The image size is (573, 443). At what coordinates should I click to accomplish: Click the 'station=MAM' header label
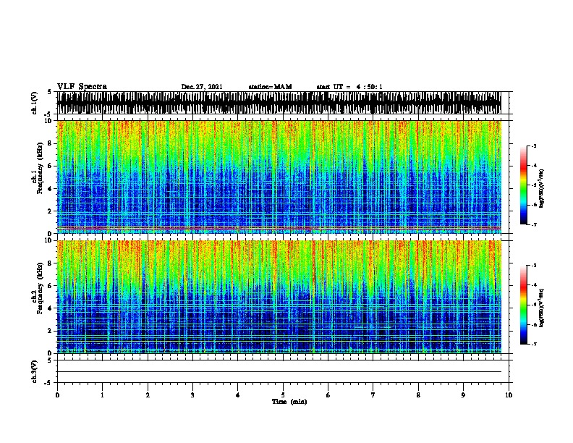[x=270, y=87]
